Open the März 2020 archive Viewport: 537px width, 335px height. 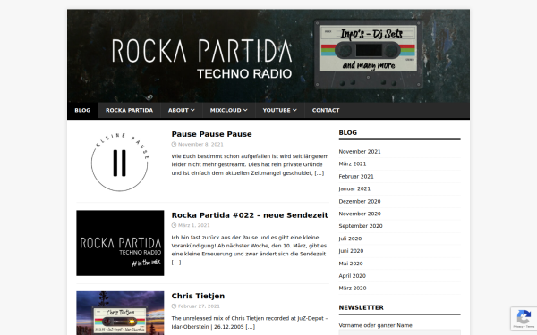tap(353, 289)
